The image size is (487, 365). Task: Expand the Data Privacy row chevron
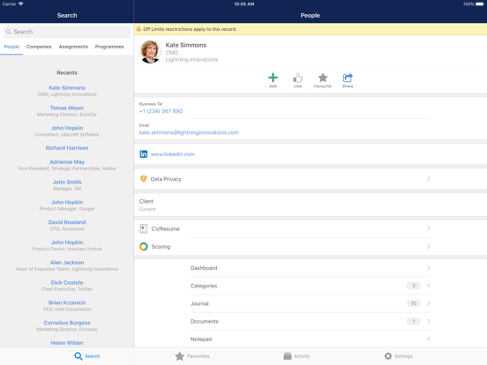[x=428, y=179]
